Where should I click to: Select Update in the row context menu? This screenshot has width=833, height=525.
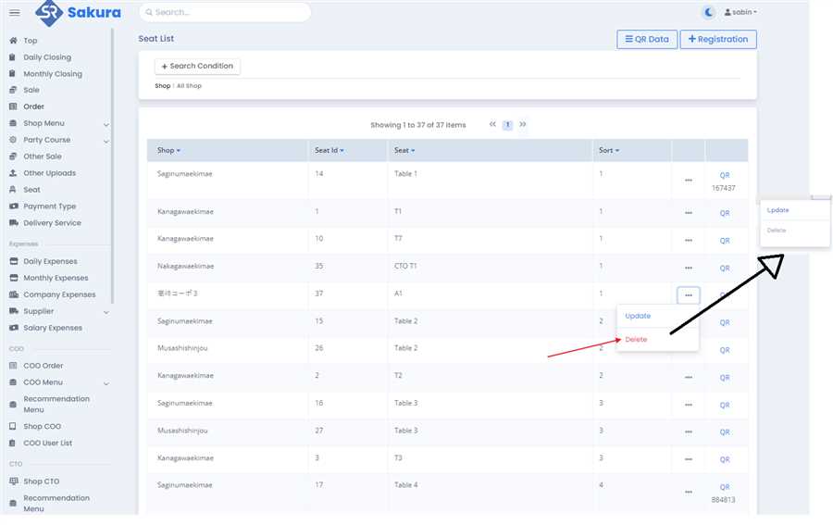pyautogui.click(x=638, y=316)
